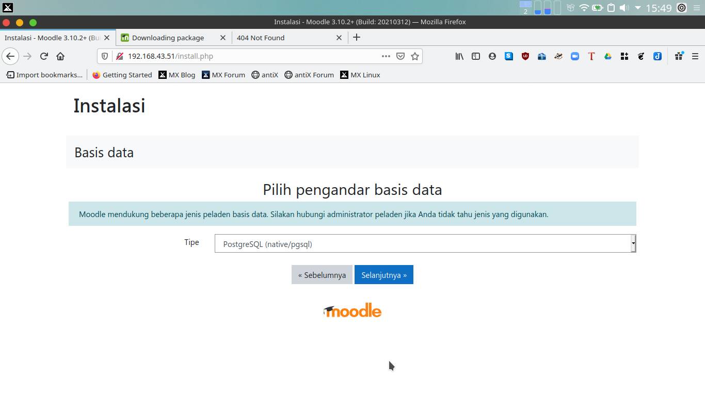
Task: Open the blue S extension icon
Action: [x=509, y=56]
